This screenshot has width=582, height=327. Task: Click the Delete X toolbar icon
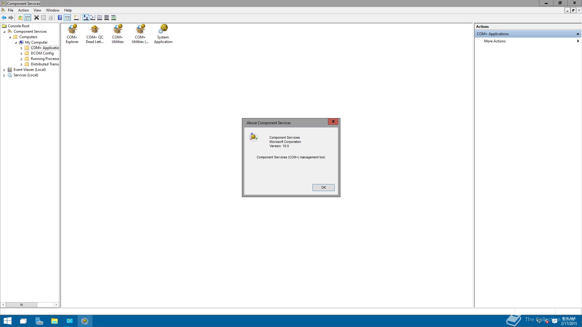(36, 18)
